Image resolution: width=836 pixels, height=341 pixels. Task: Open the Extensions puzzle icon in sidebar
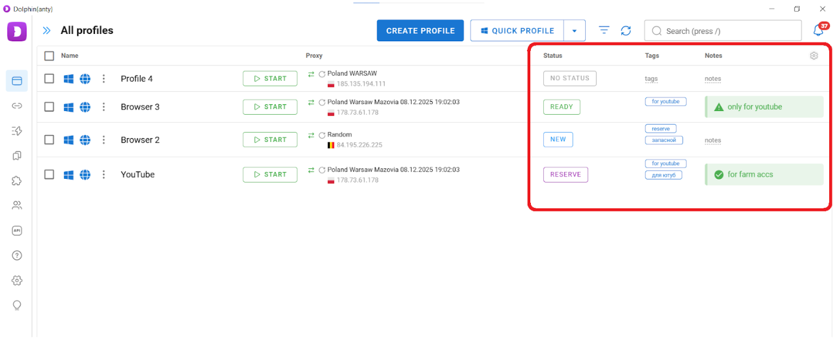pyautogui.click(x=17, y=181)
